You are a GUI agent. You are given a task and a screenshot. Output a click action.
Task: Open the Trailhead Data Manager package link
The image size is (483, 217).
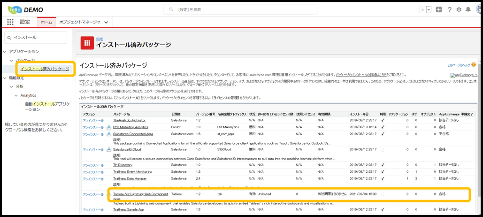130,178
